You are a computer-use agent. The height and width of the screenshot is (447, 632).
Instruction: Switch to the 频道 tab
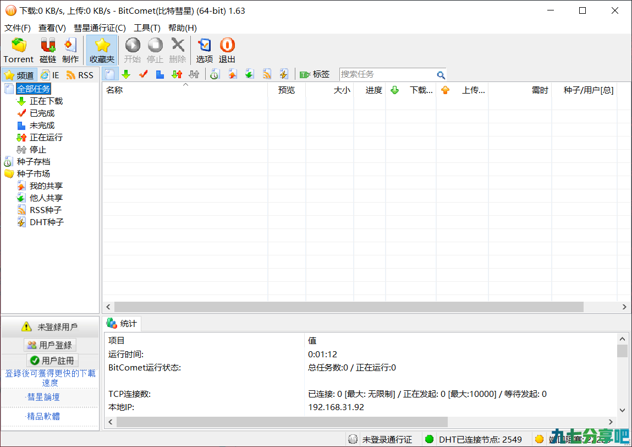[20, 75]
